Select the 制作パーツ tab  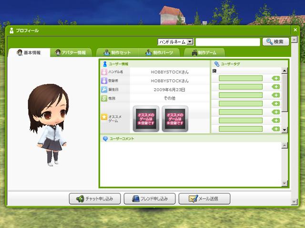(x=159, y=53)
